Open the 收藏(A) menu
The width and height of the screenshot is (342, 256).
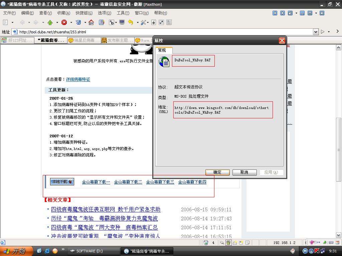(64, 13)
